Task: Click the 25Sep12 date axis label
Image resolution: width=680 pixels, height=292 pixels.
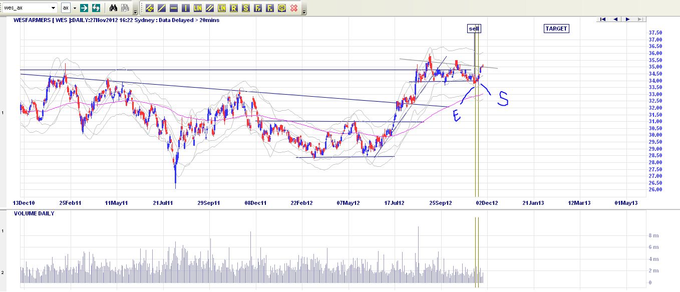Action: 441,203
